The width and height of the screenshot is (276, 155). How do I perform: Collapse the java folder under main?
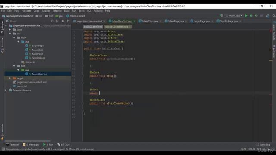pos(18,42)
